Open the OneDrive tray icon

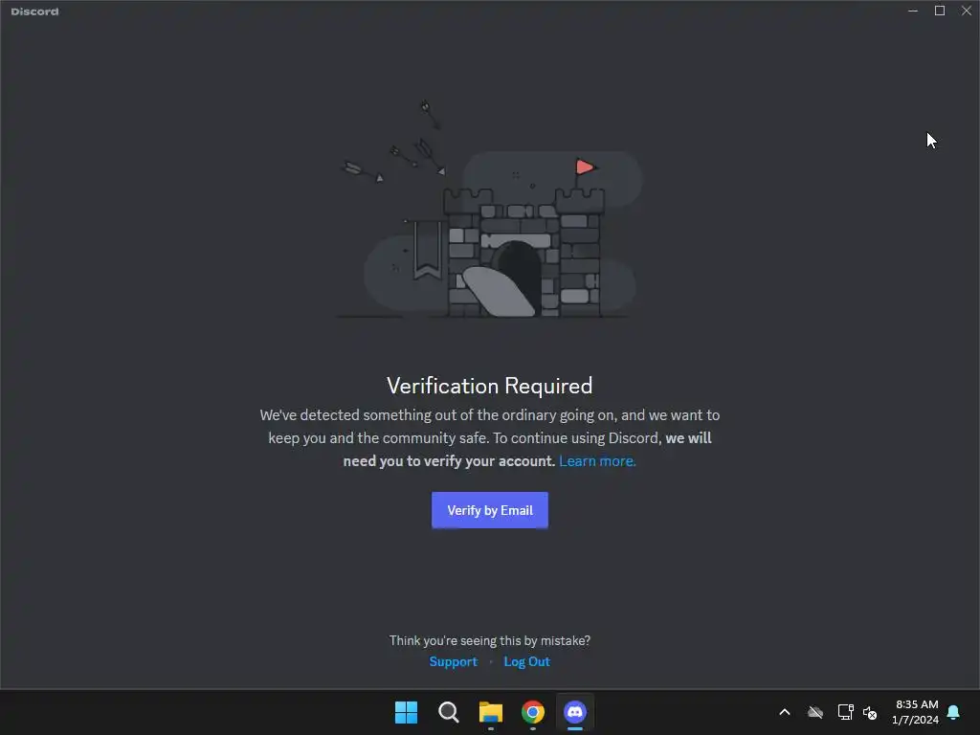(815, 712)
